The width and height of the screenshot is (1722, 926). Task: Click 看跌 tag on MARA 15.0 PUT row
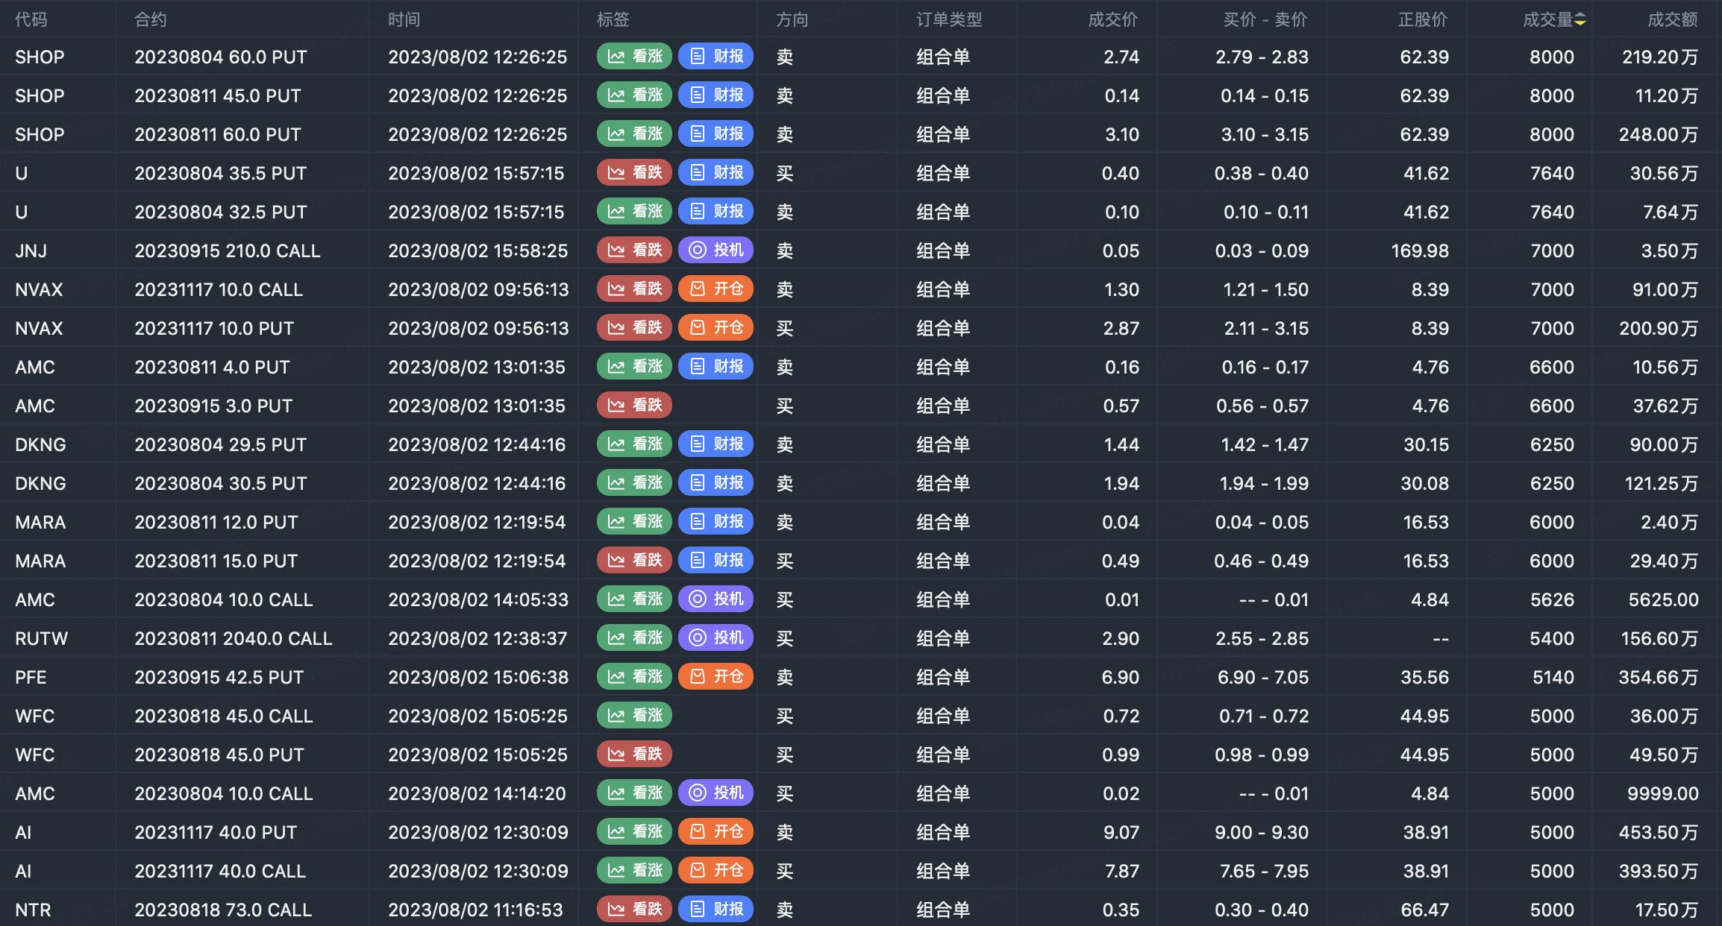point(635,561)
